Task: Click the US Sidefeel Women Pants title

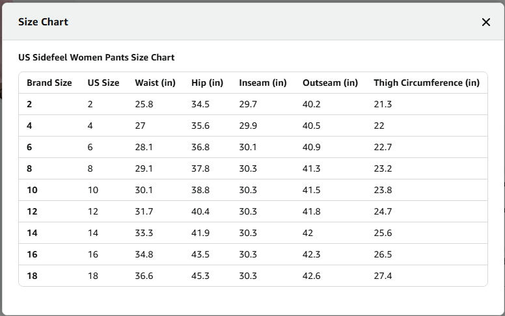Action: pyautogui.click(x=96, y=57)
